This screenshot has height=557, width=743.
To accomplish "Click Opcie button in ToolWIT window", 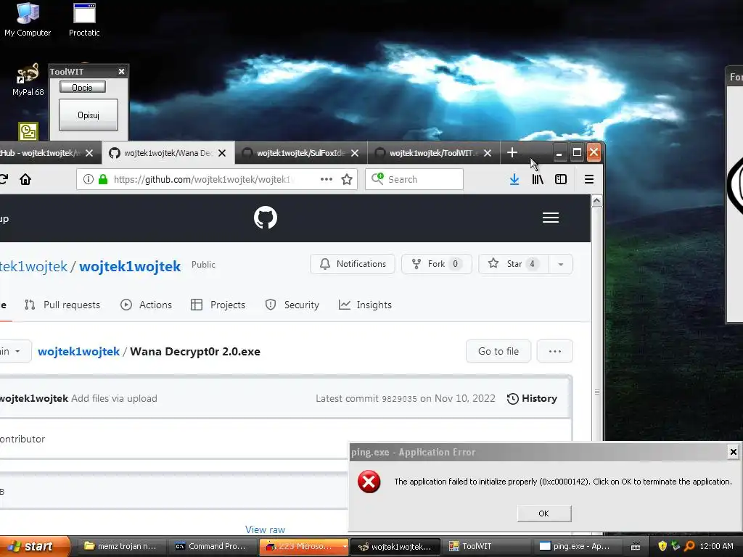I will click(x=83, y=87).
